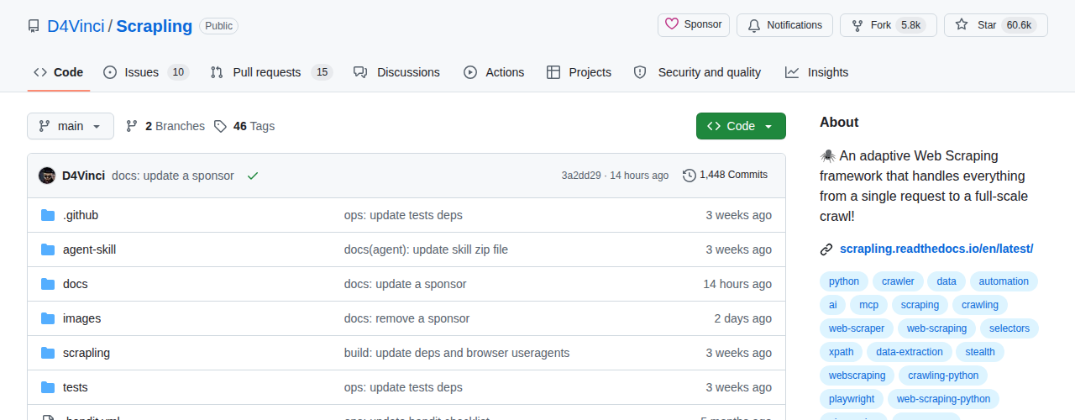Select the automation topic tag

[x=1004, y=281]
